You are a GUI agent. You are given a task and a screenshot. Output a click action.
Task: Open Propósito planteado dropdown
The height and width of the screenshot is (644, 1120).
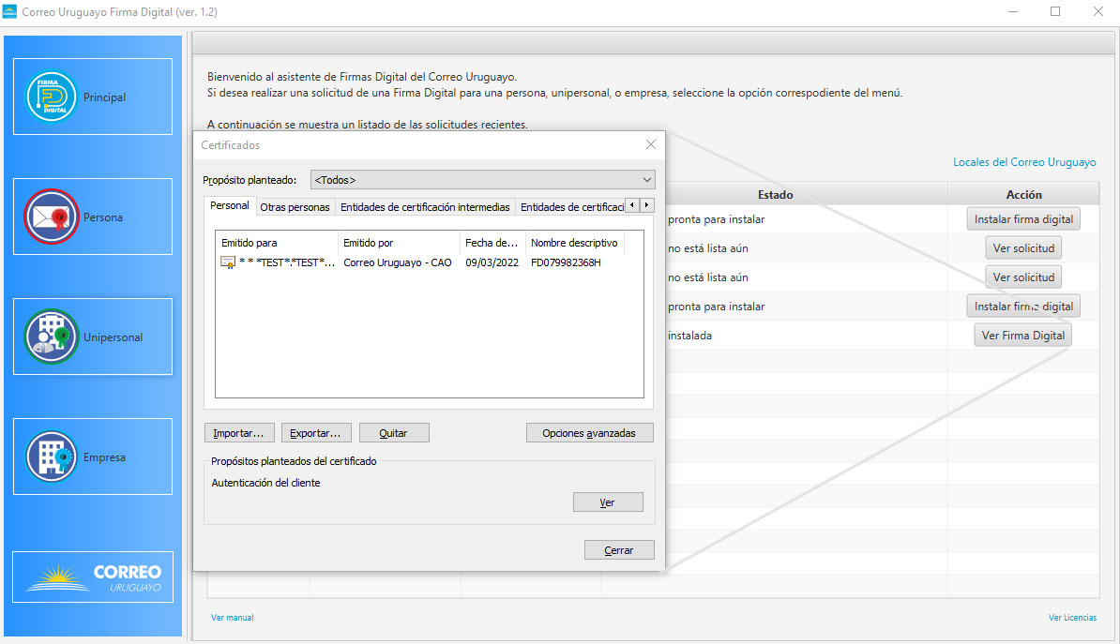coord(482,180)
